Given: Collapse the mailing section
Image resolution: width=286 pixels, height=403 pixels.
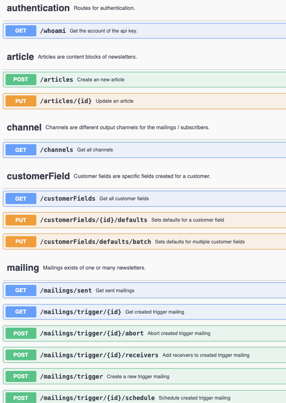Looking at the screenshot, I should coord(23,268).
